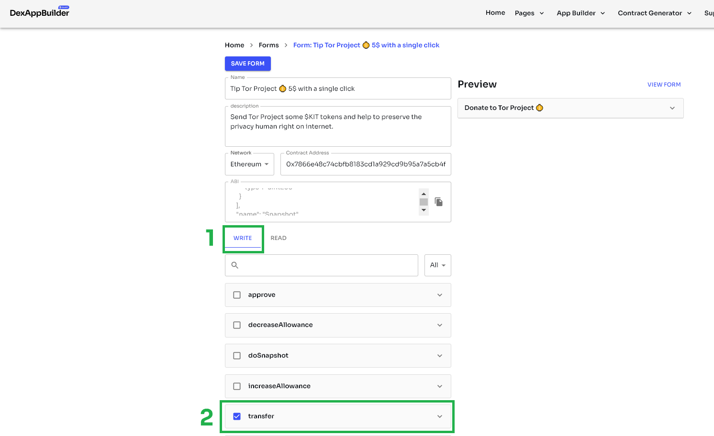Image resolution: width=714 pixels, height=436 pixels.
Task: Select the WRITE tab
Action: (x=243, y=238)
